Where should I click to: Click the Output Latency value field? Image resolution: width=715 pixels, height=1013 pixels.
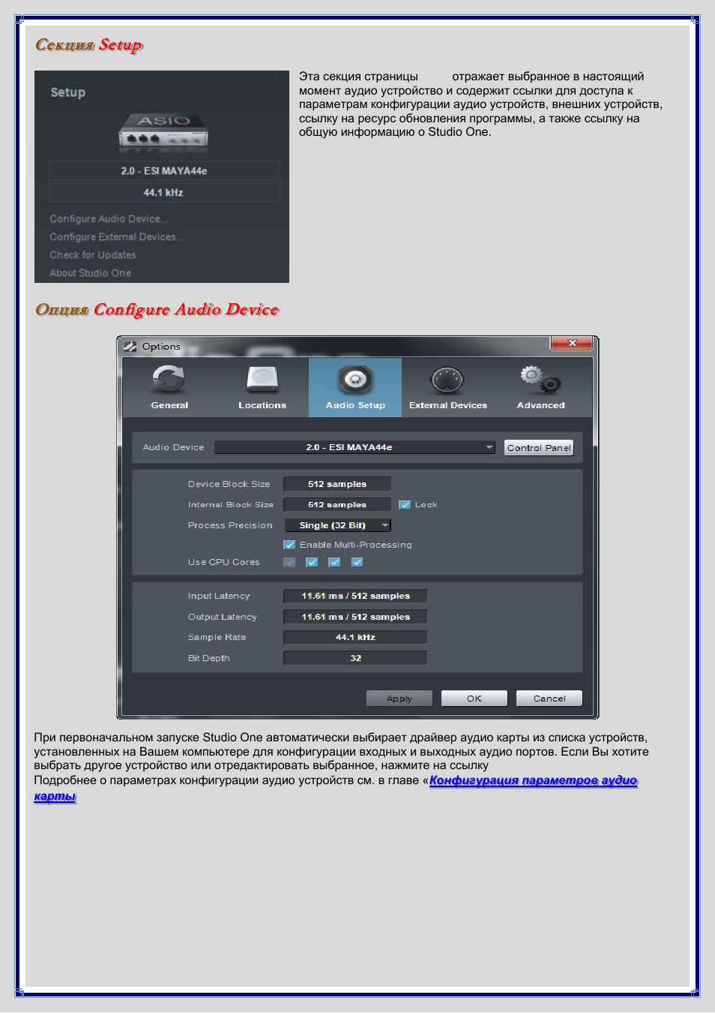[355, 617]
